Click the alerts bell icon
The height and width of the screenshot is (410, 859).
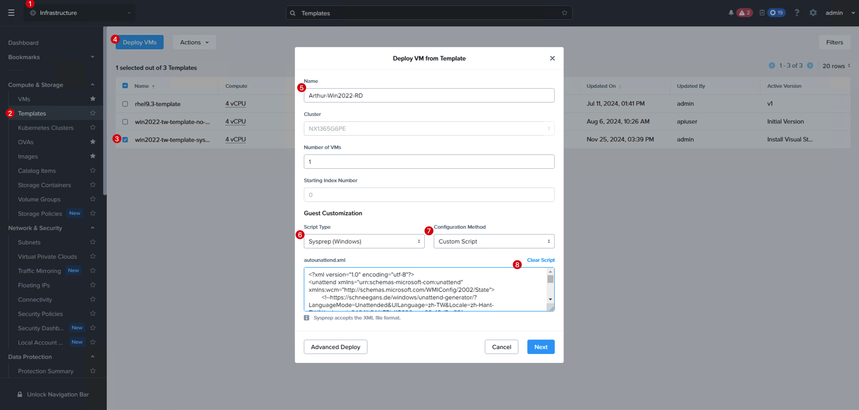[731, 13]
